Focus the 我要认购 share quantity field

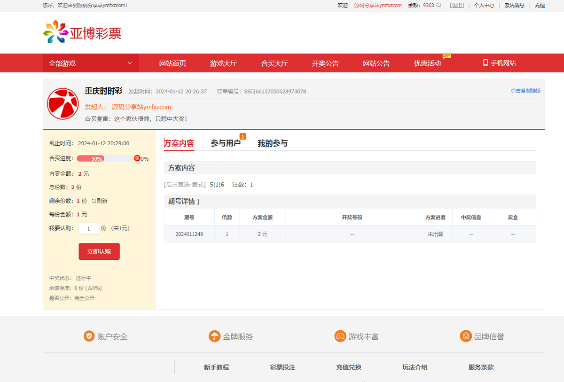89,228
